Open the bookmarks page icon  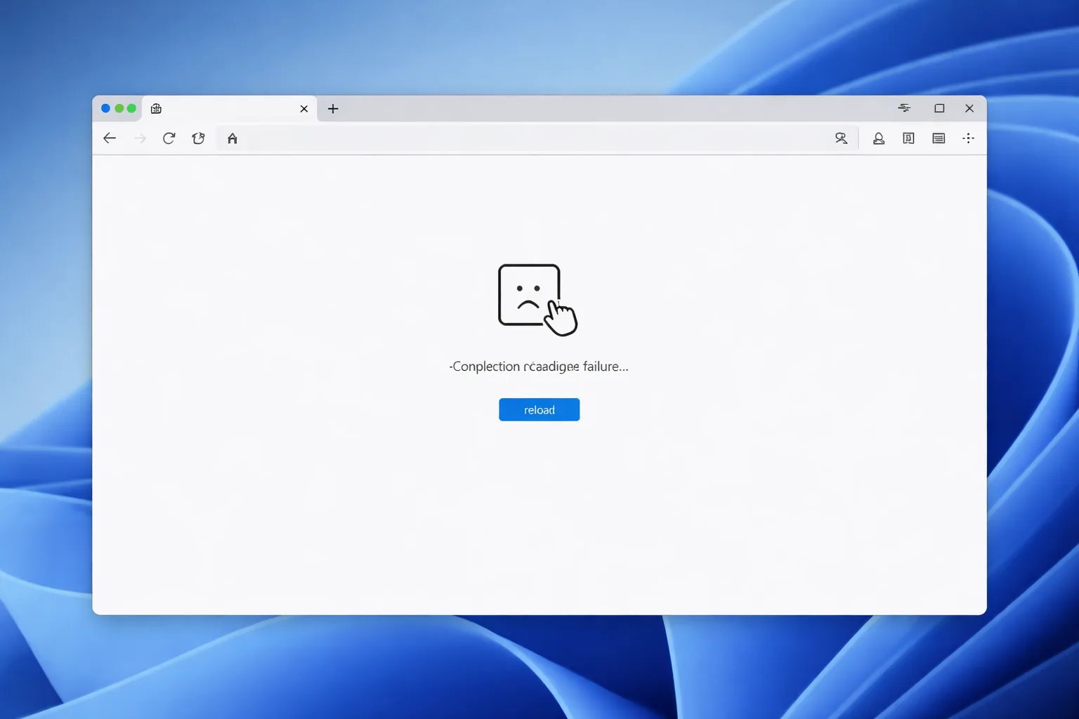[x=908, y=138]
